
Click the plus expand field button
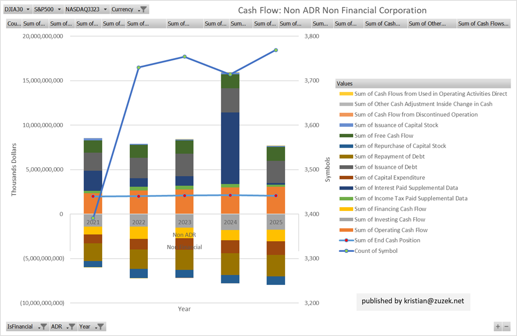pos(498,326)
